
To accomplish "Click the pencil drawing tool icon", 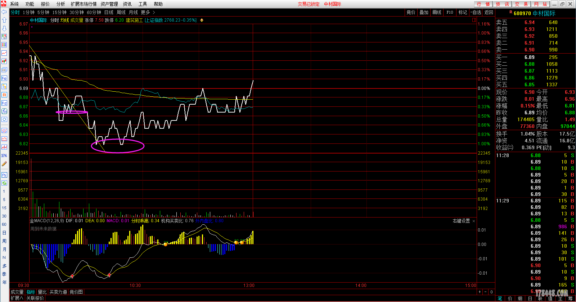I will click(x=4, y=164).
